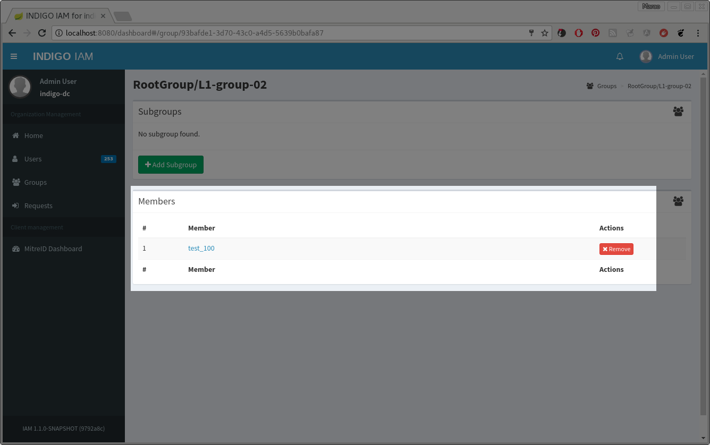Reload the page in the browser
The image size is (710, 445).
pyautogui.click(x=42, y=33)
